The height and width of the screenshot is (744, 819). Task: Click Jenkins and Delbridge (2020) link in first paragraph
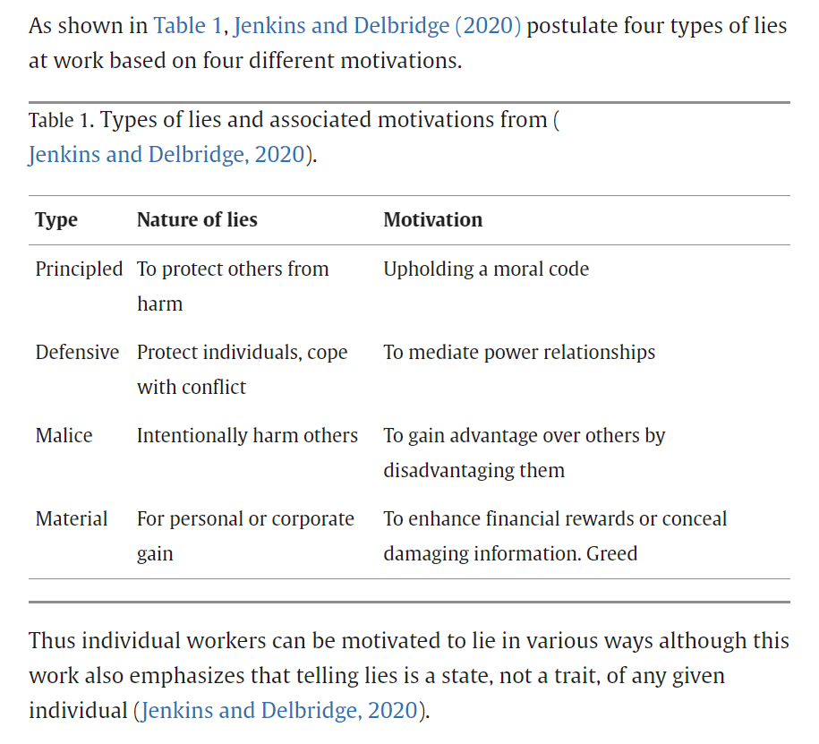click(377, 24)
